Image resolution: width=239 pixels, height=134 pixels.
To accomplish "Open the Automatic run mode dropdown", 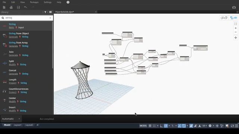I will [11, 119].
